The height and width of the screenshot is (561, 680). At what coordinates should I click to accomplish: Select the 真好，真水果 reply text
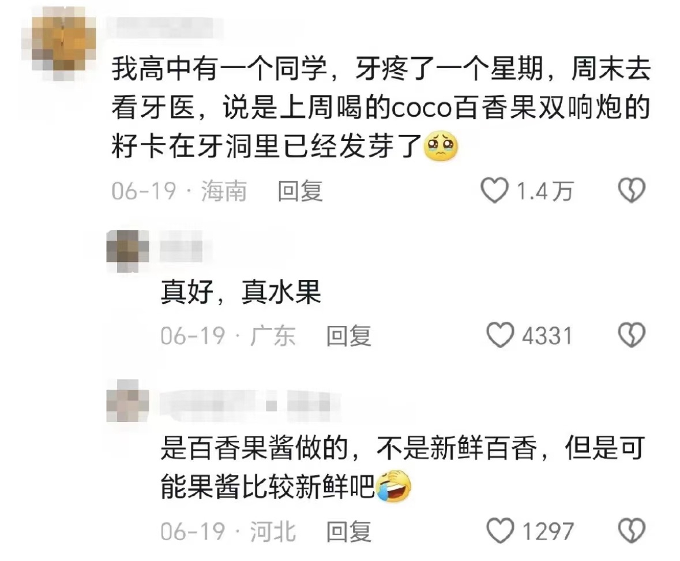point(241,292)
